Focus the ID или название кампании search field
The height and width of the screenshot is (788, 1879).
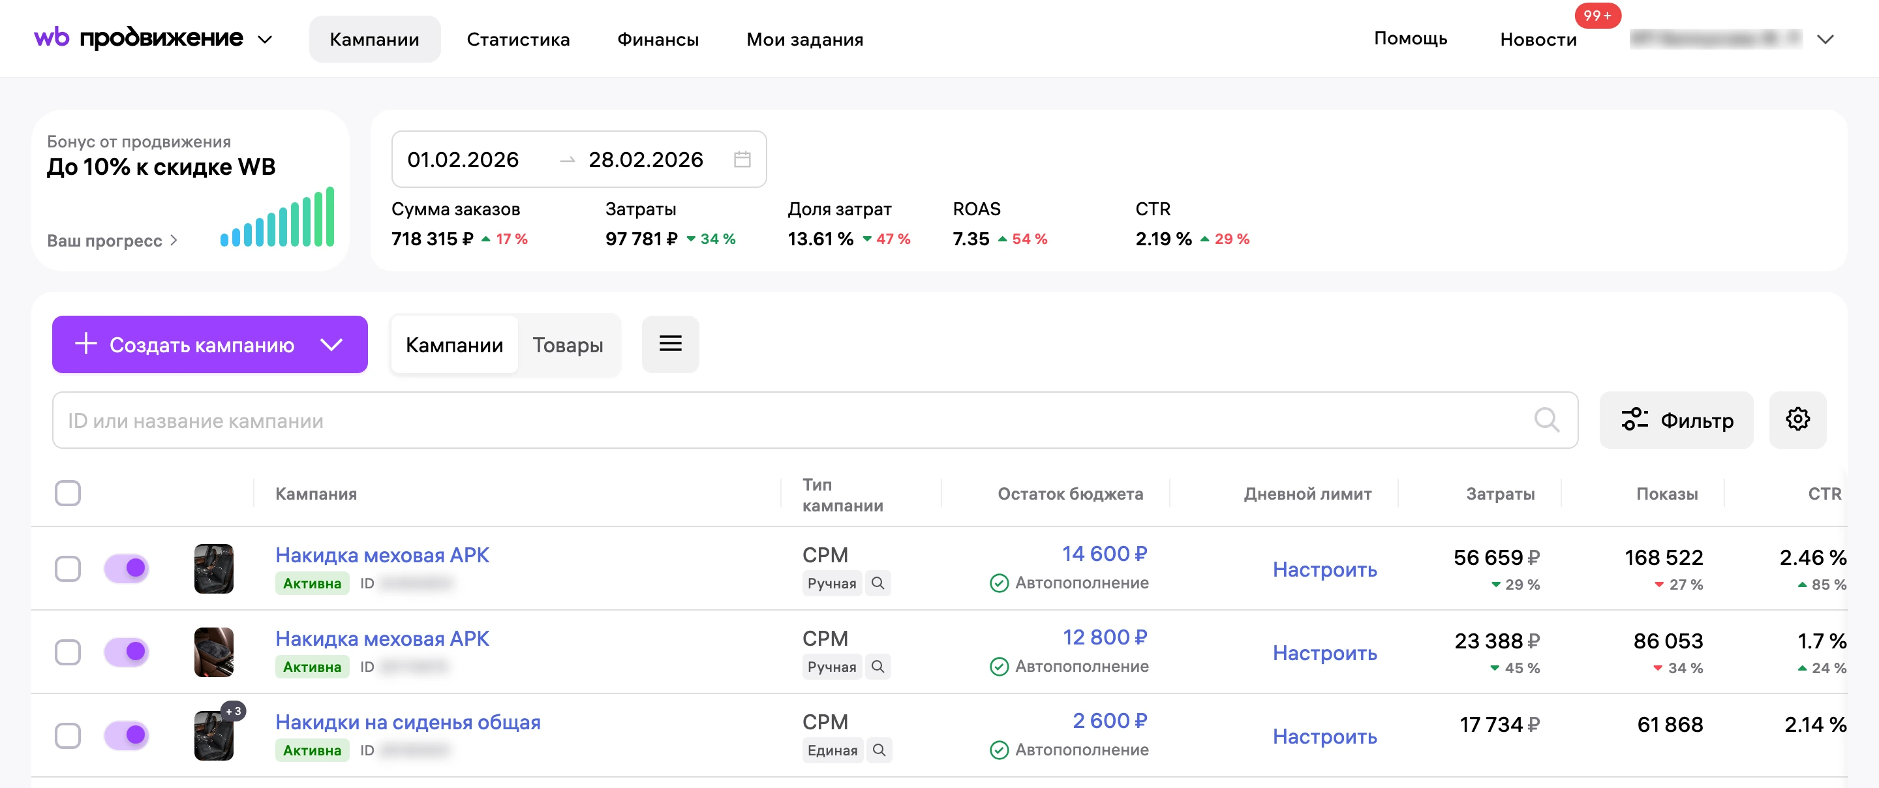815,420
